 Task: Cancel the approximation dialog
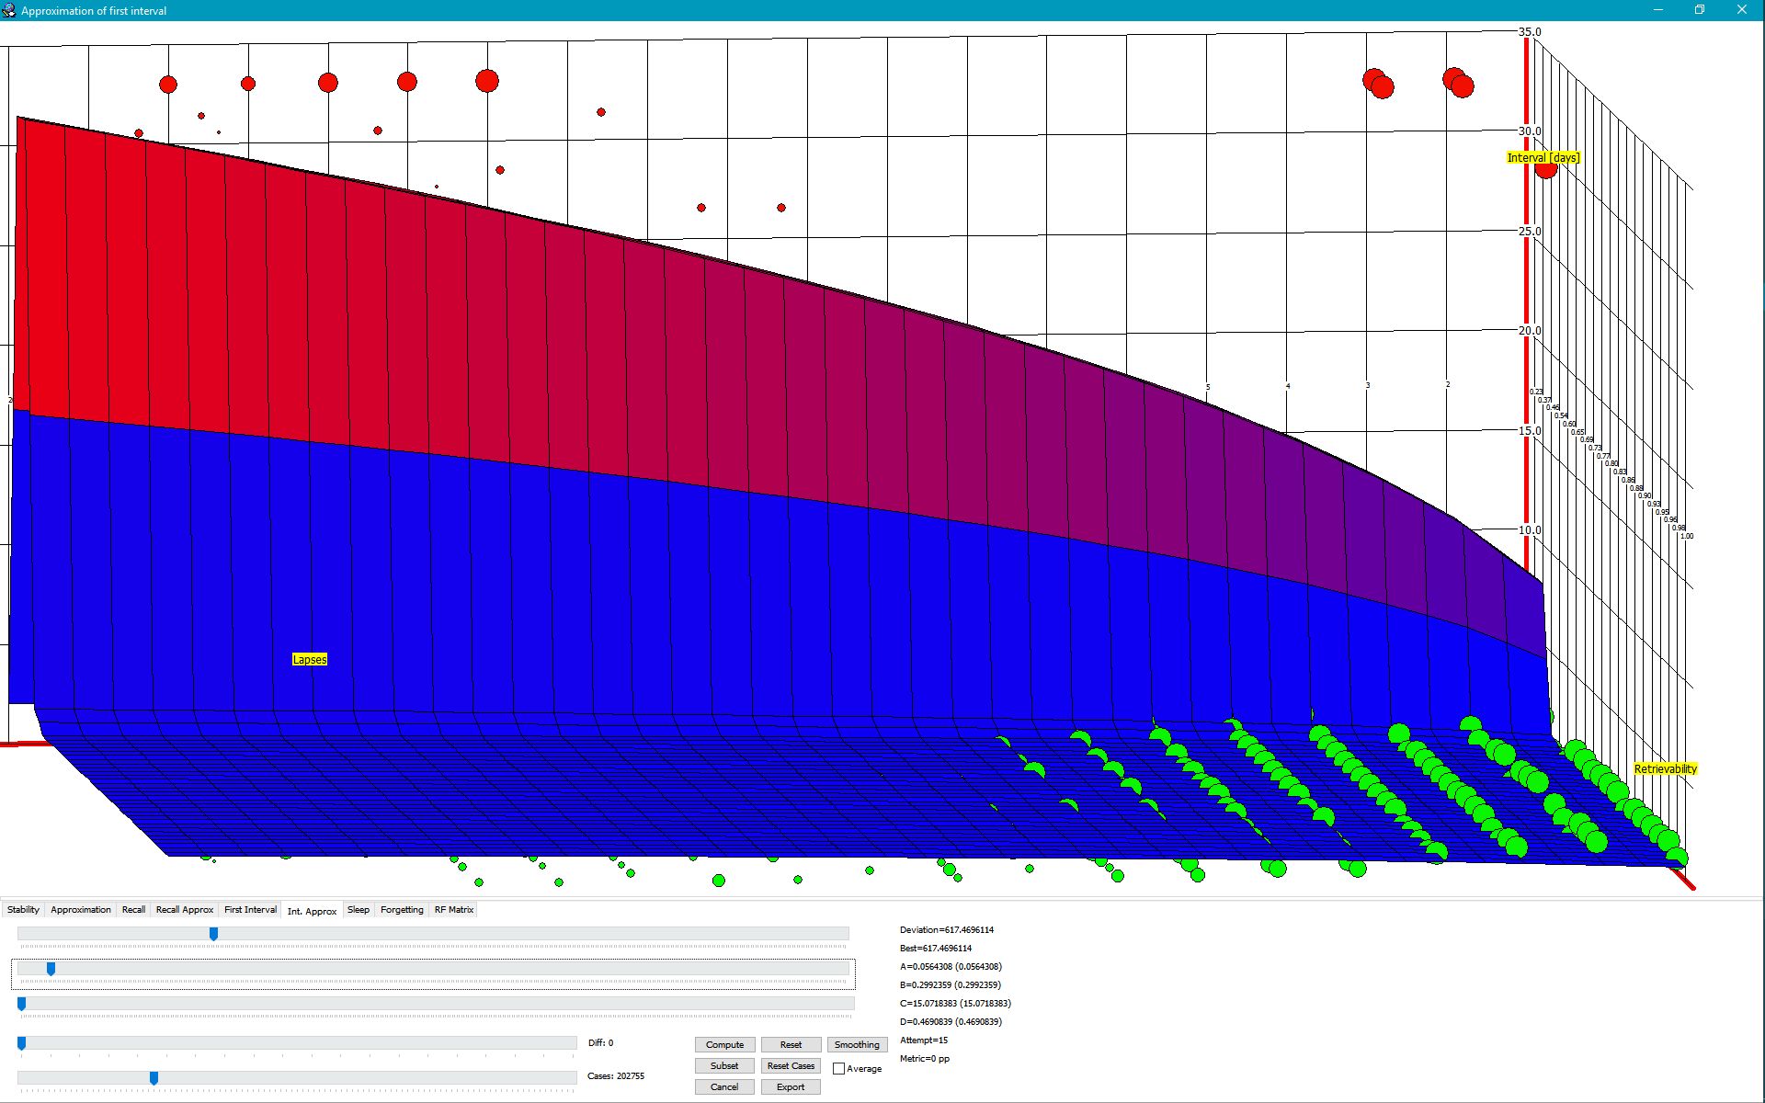point(724,1087)
